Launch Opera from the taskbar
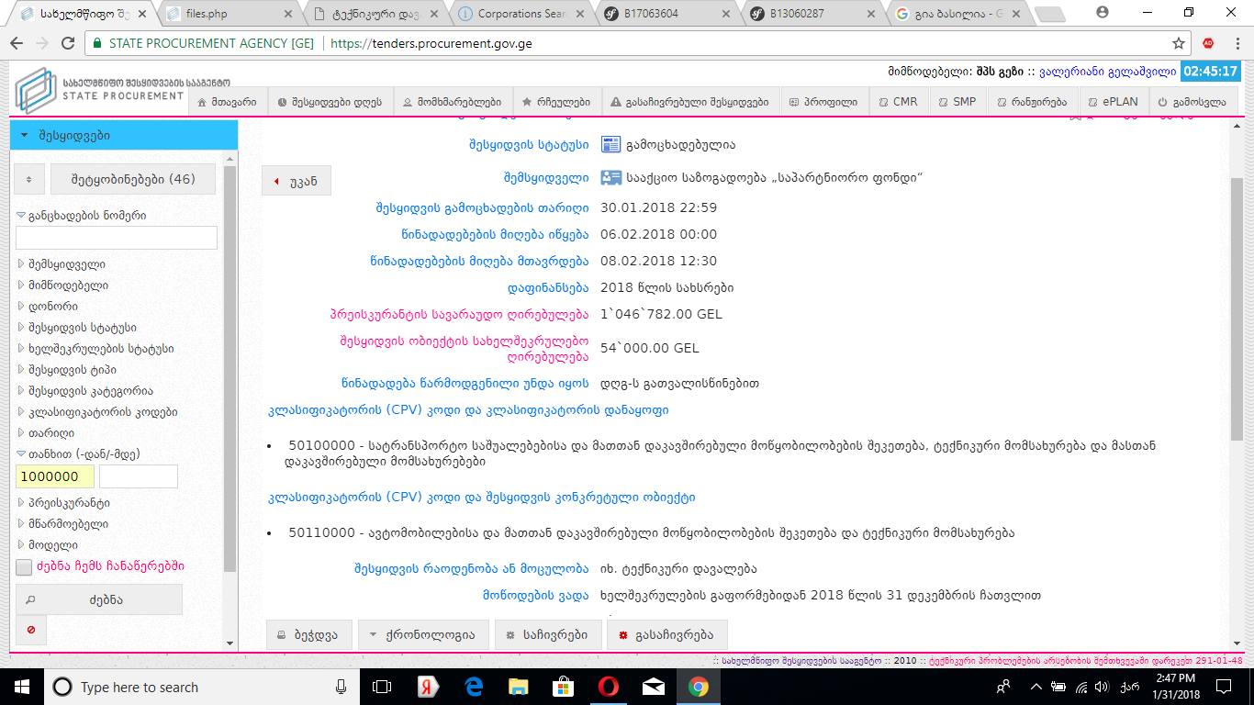The image size is (1254, 705). [x=608, y=687]
